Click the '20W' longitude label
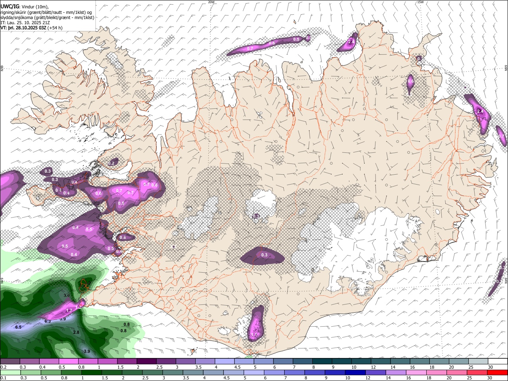Viewport: 508px width, 381px height. click(x=211, y=2)
